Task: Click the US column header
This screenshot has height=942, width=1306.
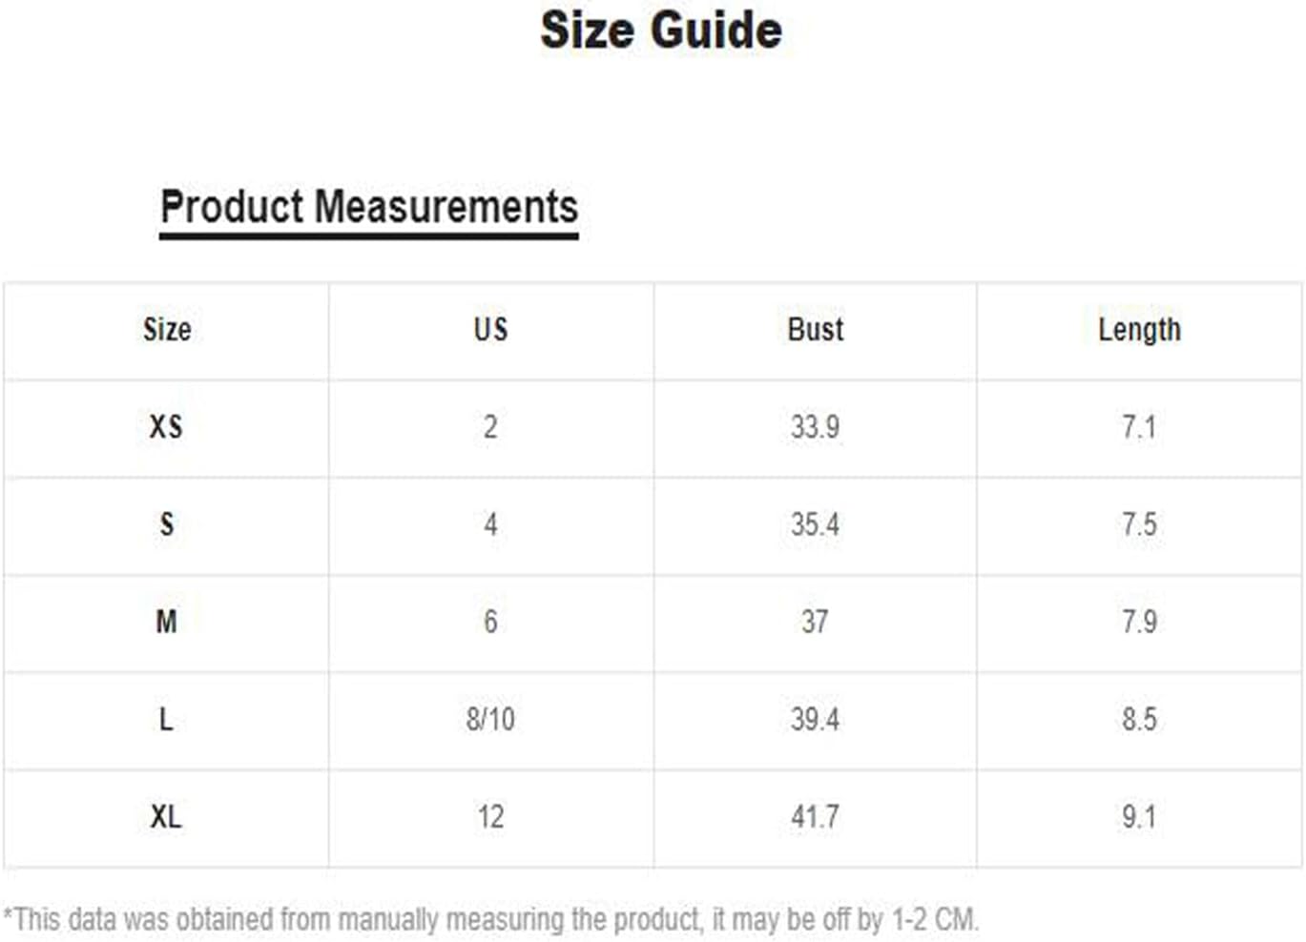Action: (x=490, y=330)
